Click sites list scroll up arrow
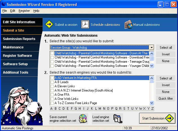This screenshot has width=178, height=131. [x=152, y=53]
